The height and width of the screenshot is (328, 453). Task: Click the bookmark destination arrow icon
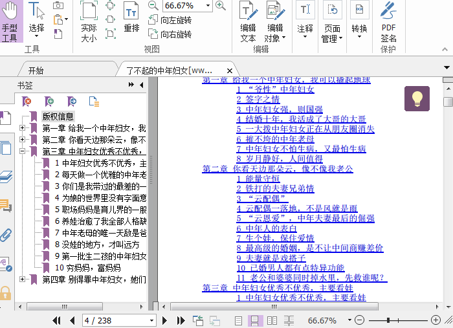(72, 102)
